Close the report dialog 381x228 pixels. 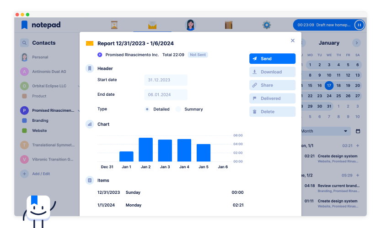[293, 41]
